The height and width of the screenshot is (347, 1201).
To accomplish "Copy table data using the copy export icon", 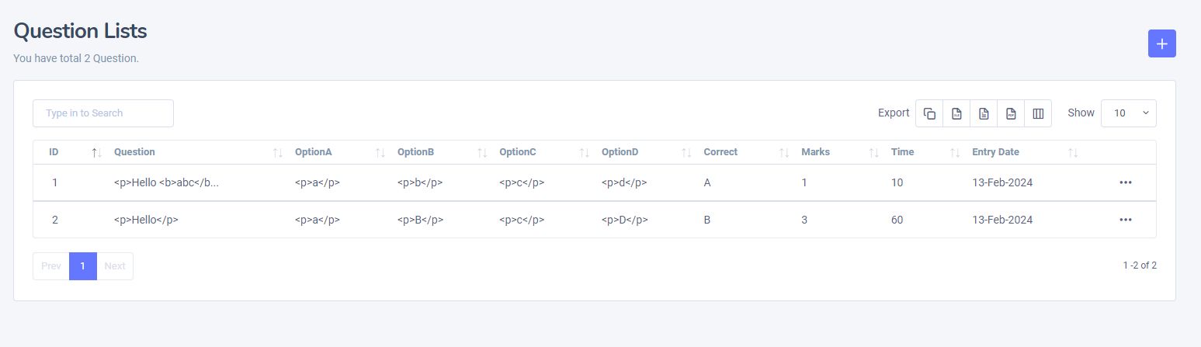I will tap(929, 113).
